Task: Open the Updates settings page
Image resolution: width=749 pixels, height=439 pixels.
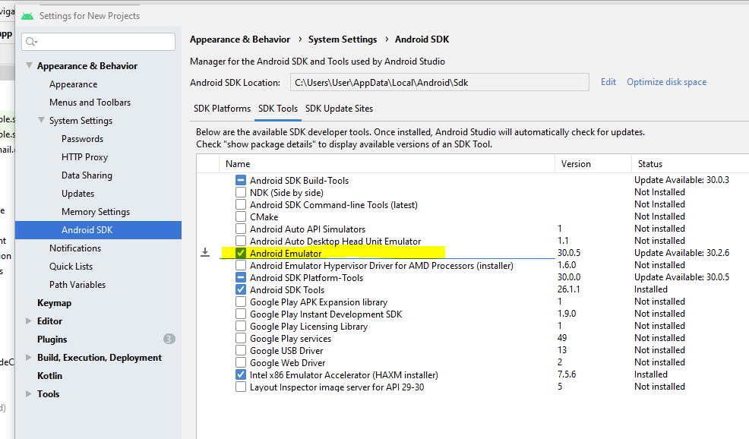Action: click(x=77, y=193)
